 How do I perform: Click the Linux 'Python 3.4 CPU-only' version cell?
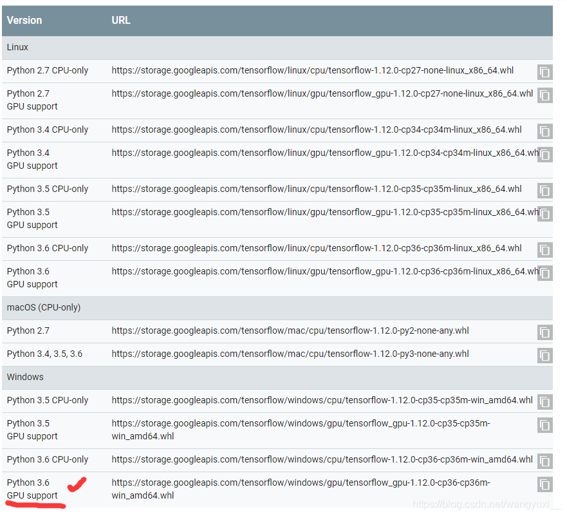point(48,129)
